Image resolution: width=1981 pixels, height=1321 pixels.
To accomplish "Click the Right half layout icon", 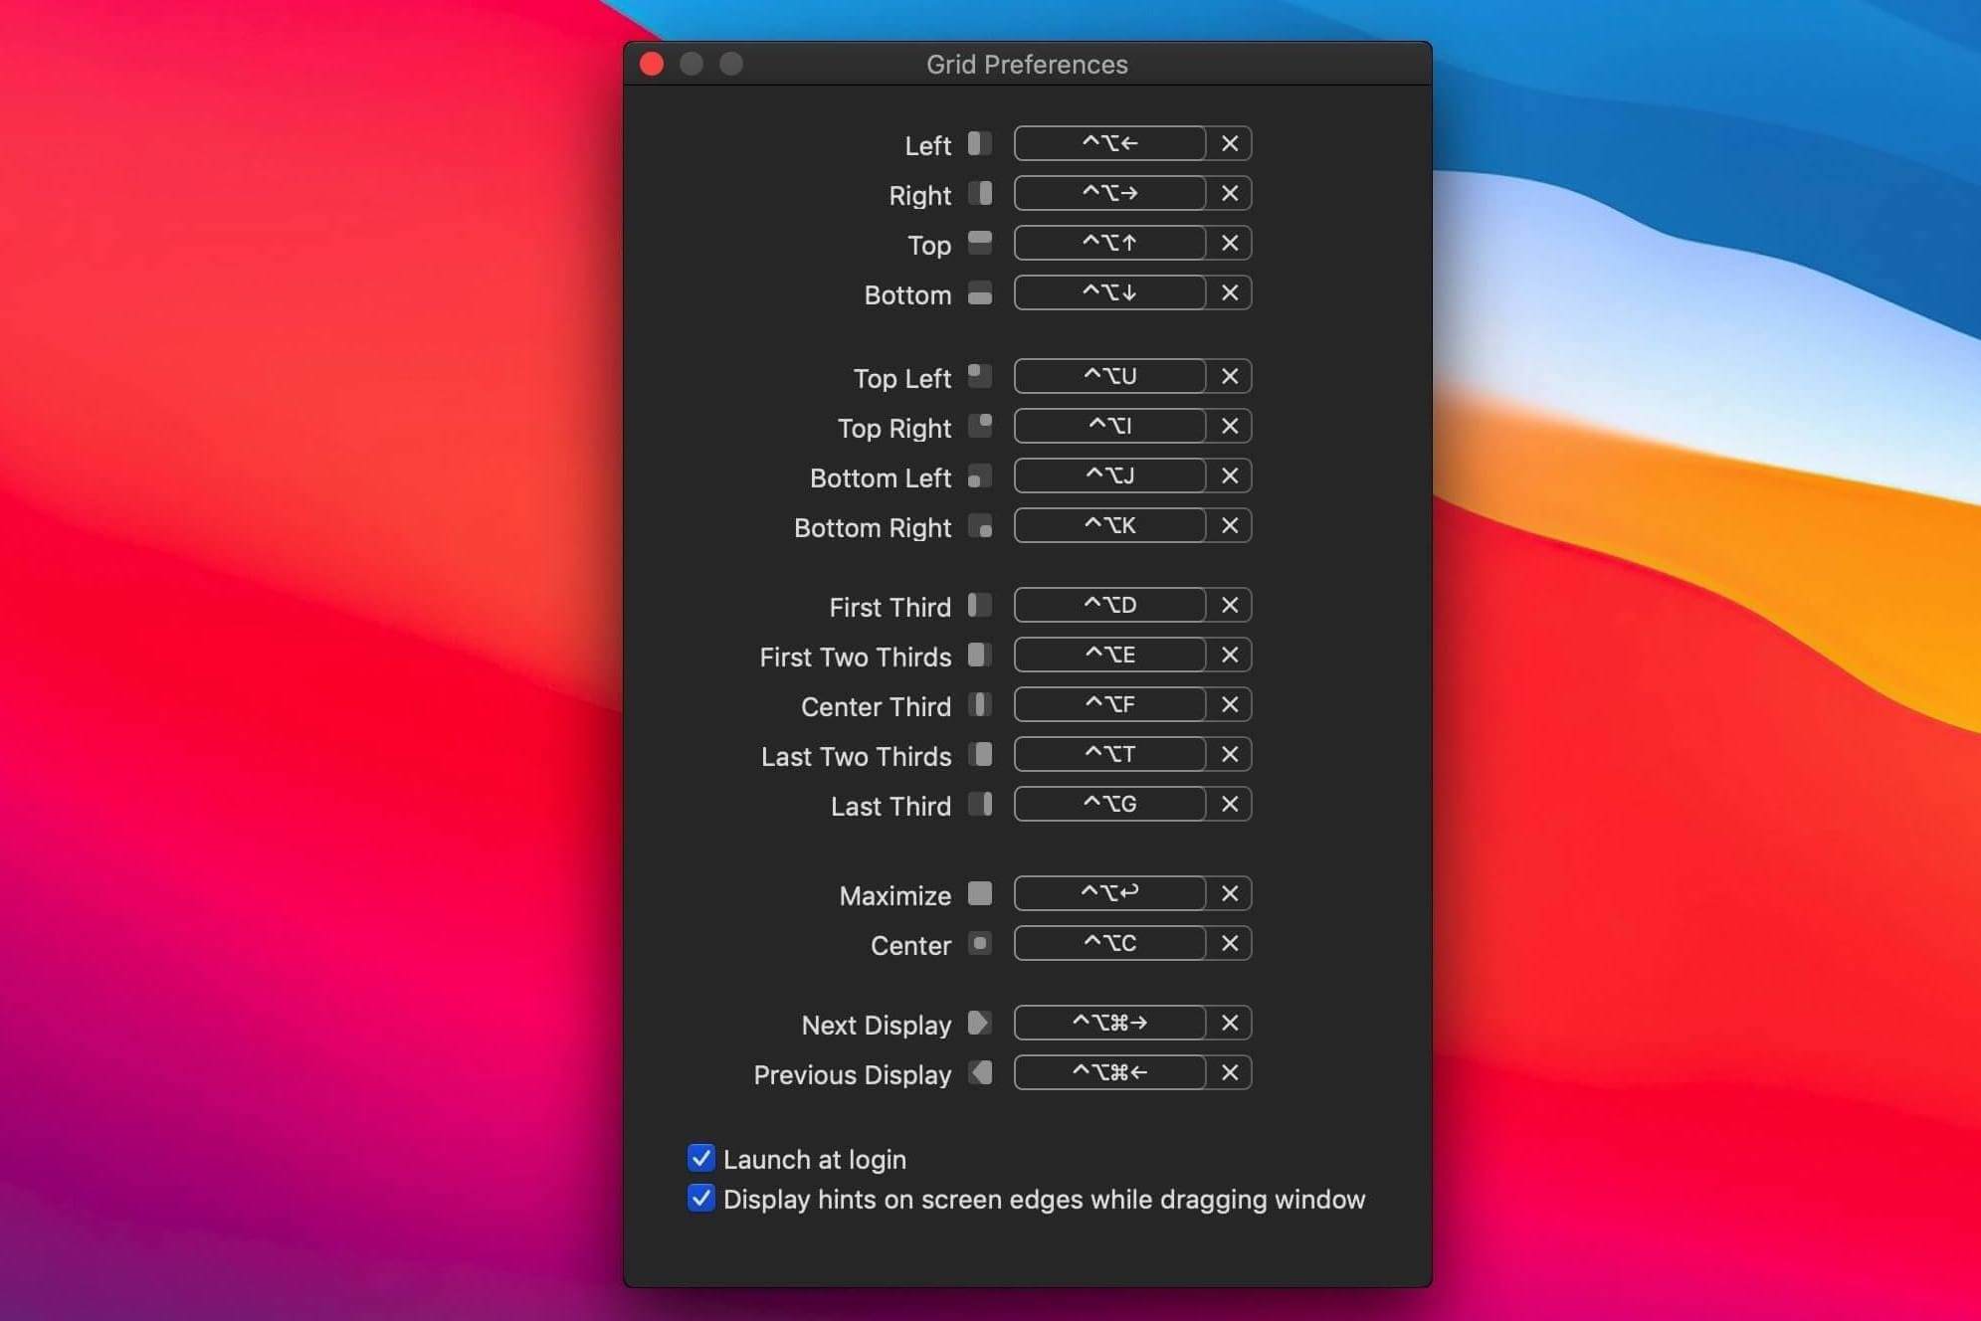I will [980, 194].
